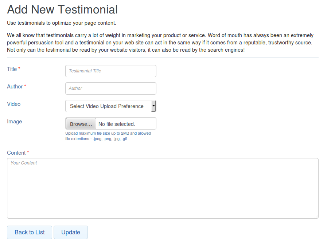Screen dimensions: 331x246
Task: Click the Author label text
Action: click(14, 87)
